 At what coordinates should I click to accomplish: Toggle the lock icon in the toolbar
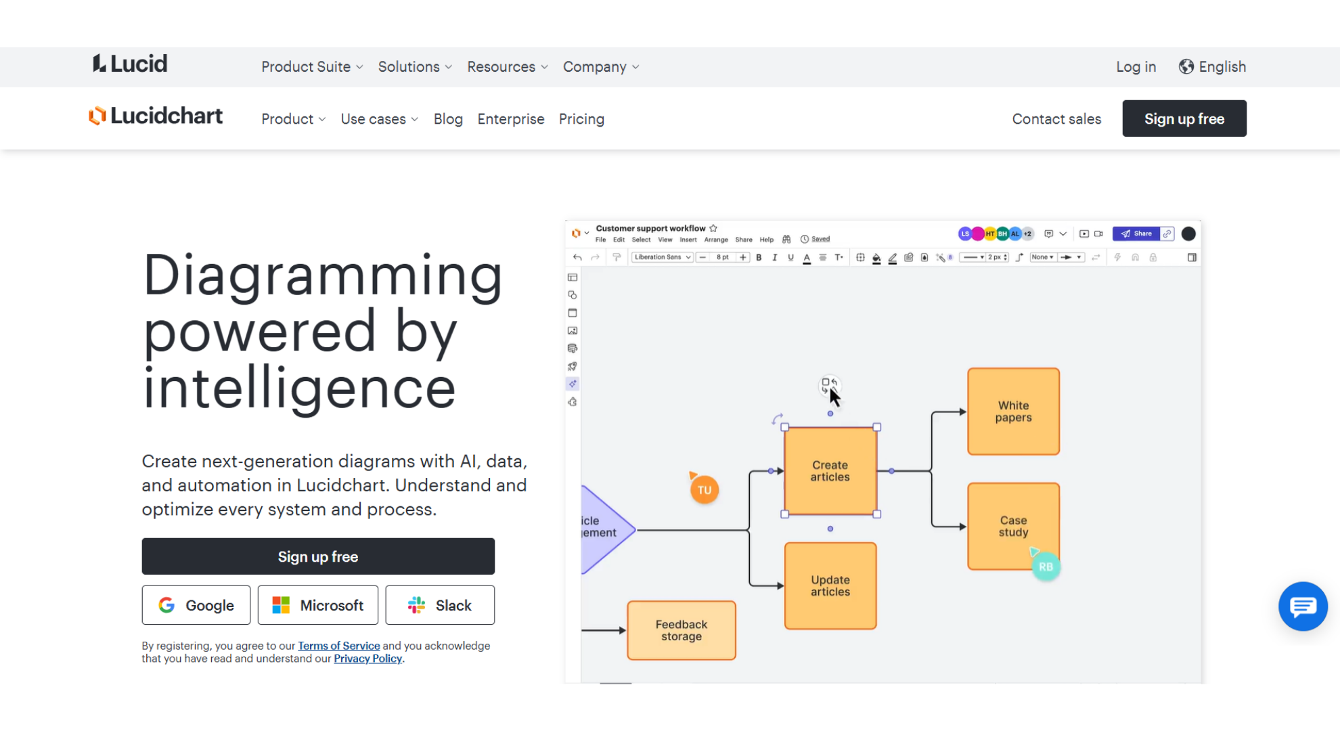tap(1153, 257)
